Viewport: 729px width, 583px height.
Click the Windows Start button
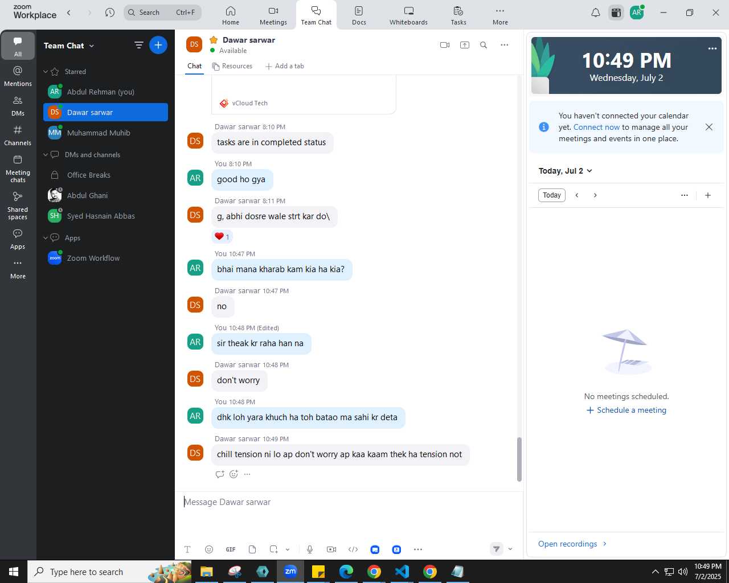(x=14, y=572)
